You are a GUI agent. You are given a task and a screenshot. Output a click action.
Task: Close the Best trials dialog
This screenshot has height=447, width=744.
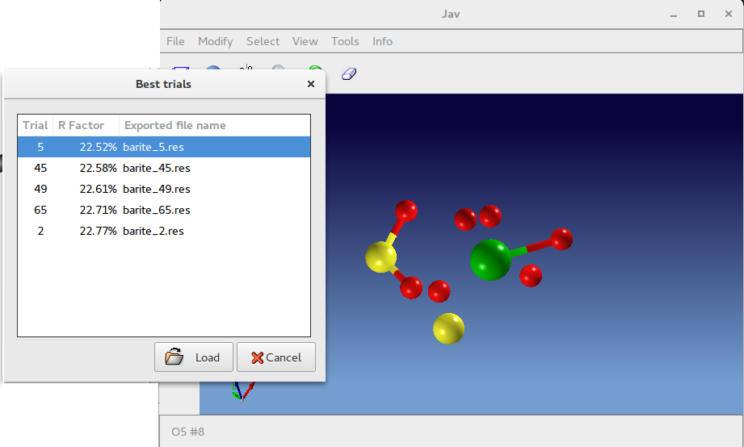(311, 84)
